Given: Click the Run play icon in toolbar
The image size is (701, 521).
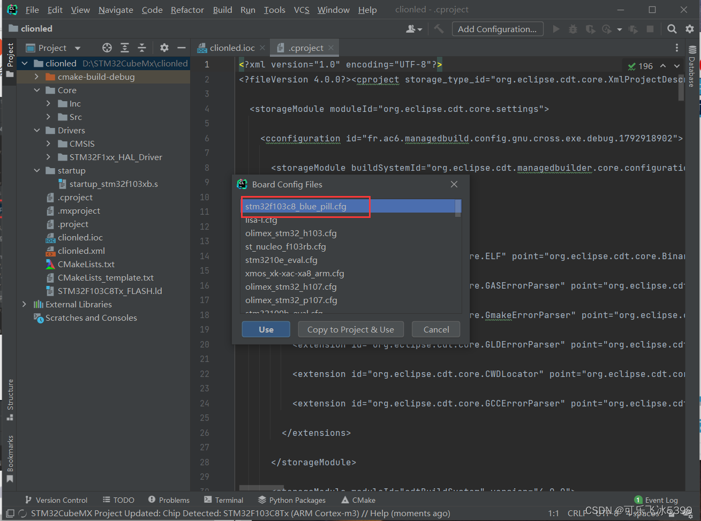Looking at the screenshot, I should point(556,29).
